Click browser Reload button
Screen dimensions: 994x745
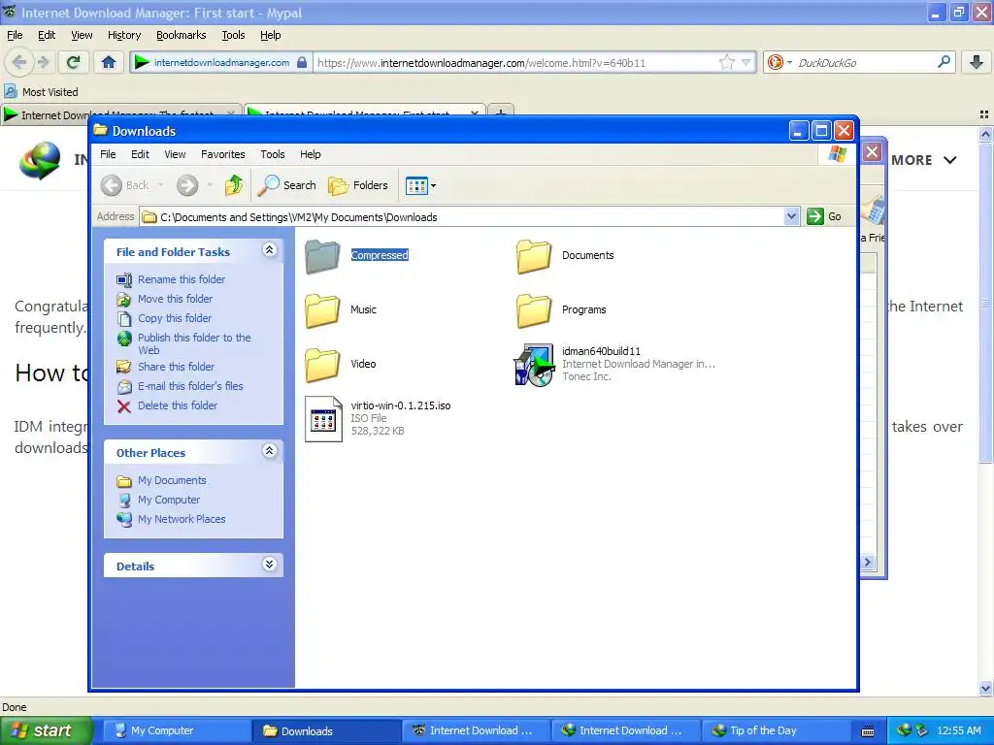pos(74,62)
